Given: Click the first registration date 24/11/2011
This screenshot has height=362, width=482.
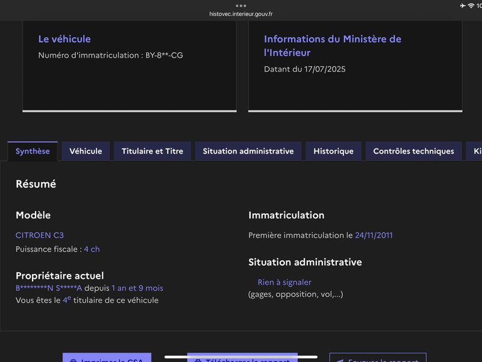Looking at the screenshot, I should coord(374,235).
